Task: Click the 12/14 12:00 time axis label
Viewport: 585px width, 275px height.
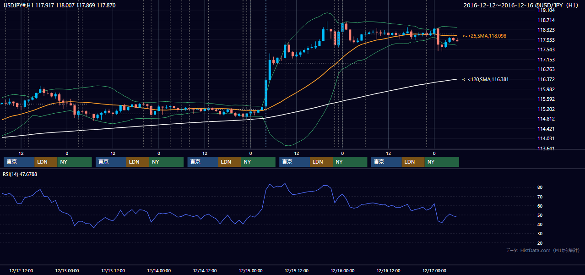Action: click(x=205, y=270)
